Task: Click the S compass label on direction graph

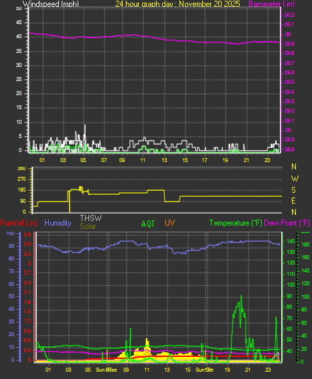Action: point(294,190)
